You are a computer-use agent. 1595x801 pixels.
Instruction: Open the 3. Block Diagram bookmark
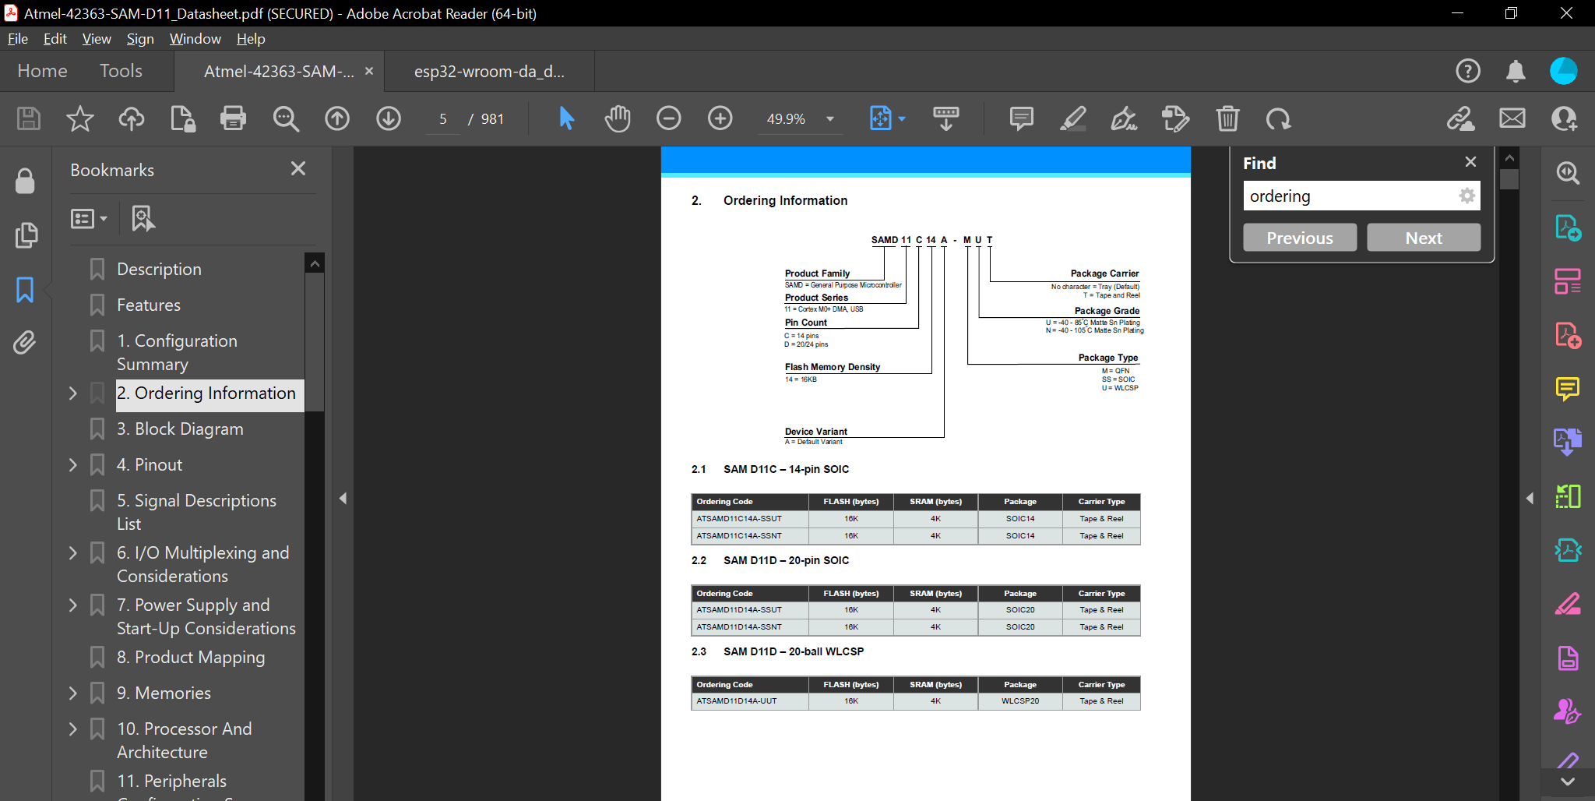(x=180, y=429)
